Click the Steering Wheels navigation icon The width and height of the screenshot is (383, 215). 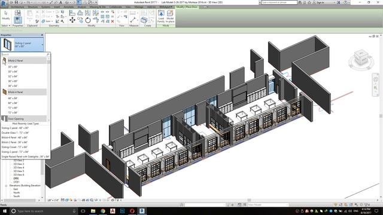coord(376,79)
